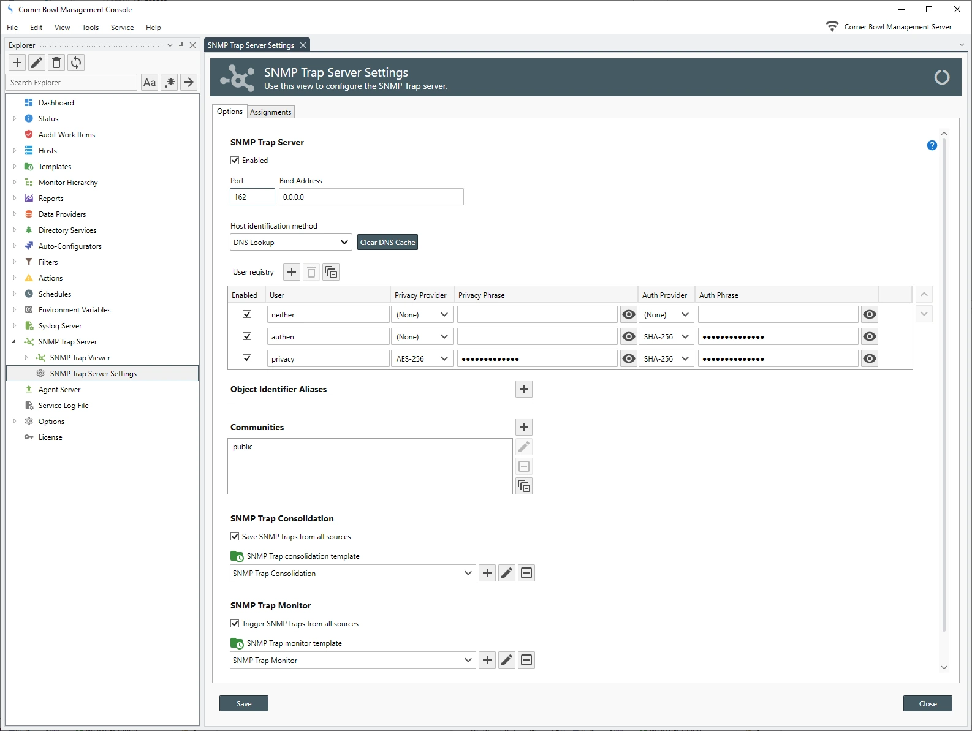Image resolution: width=972 pixels, height=731 pixels.
Task: Uncheck the SNMP Trap Server Enabled checkbox
Action: [x=235, y=161]
